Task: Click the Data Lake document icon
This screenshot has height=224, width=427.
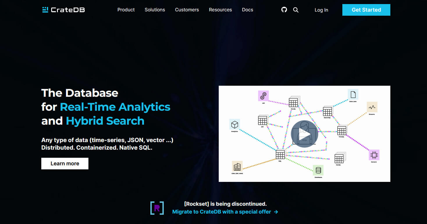Action: 353,94
